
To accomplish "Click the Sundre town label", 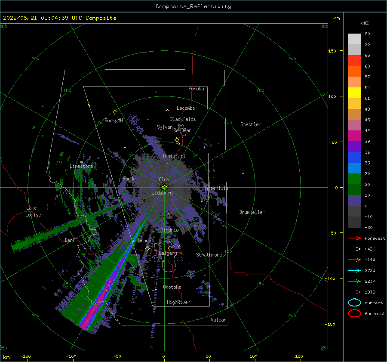I will point(130,178).
